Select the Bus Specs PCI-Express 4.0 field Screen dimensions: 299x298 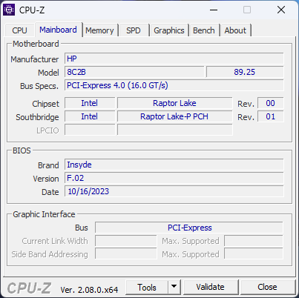click(174, 85)
